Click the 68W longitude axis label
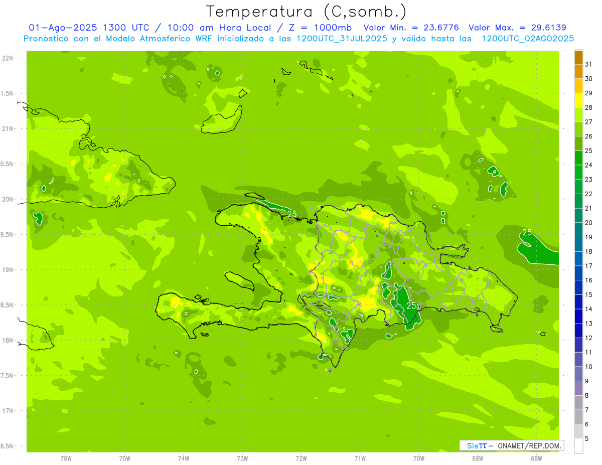 pyautogui.click(x=536, y=458)
